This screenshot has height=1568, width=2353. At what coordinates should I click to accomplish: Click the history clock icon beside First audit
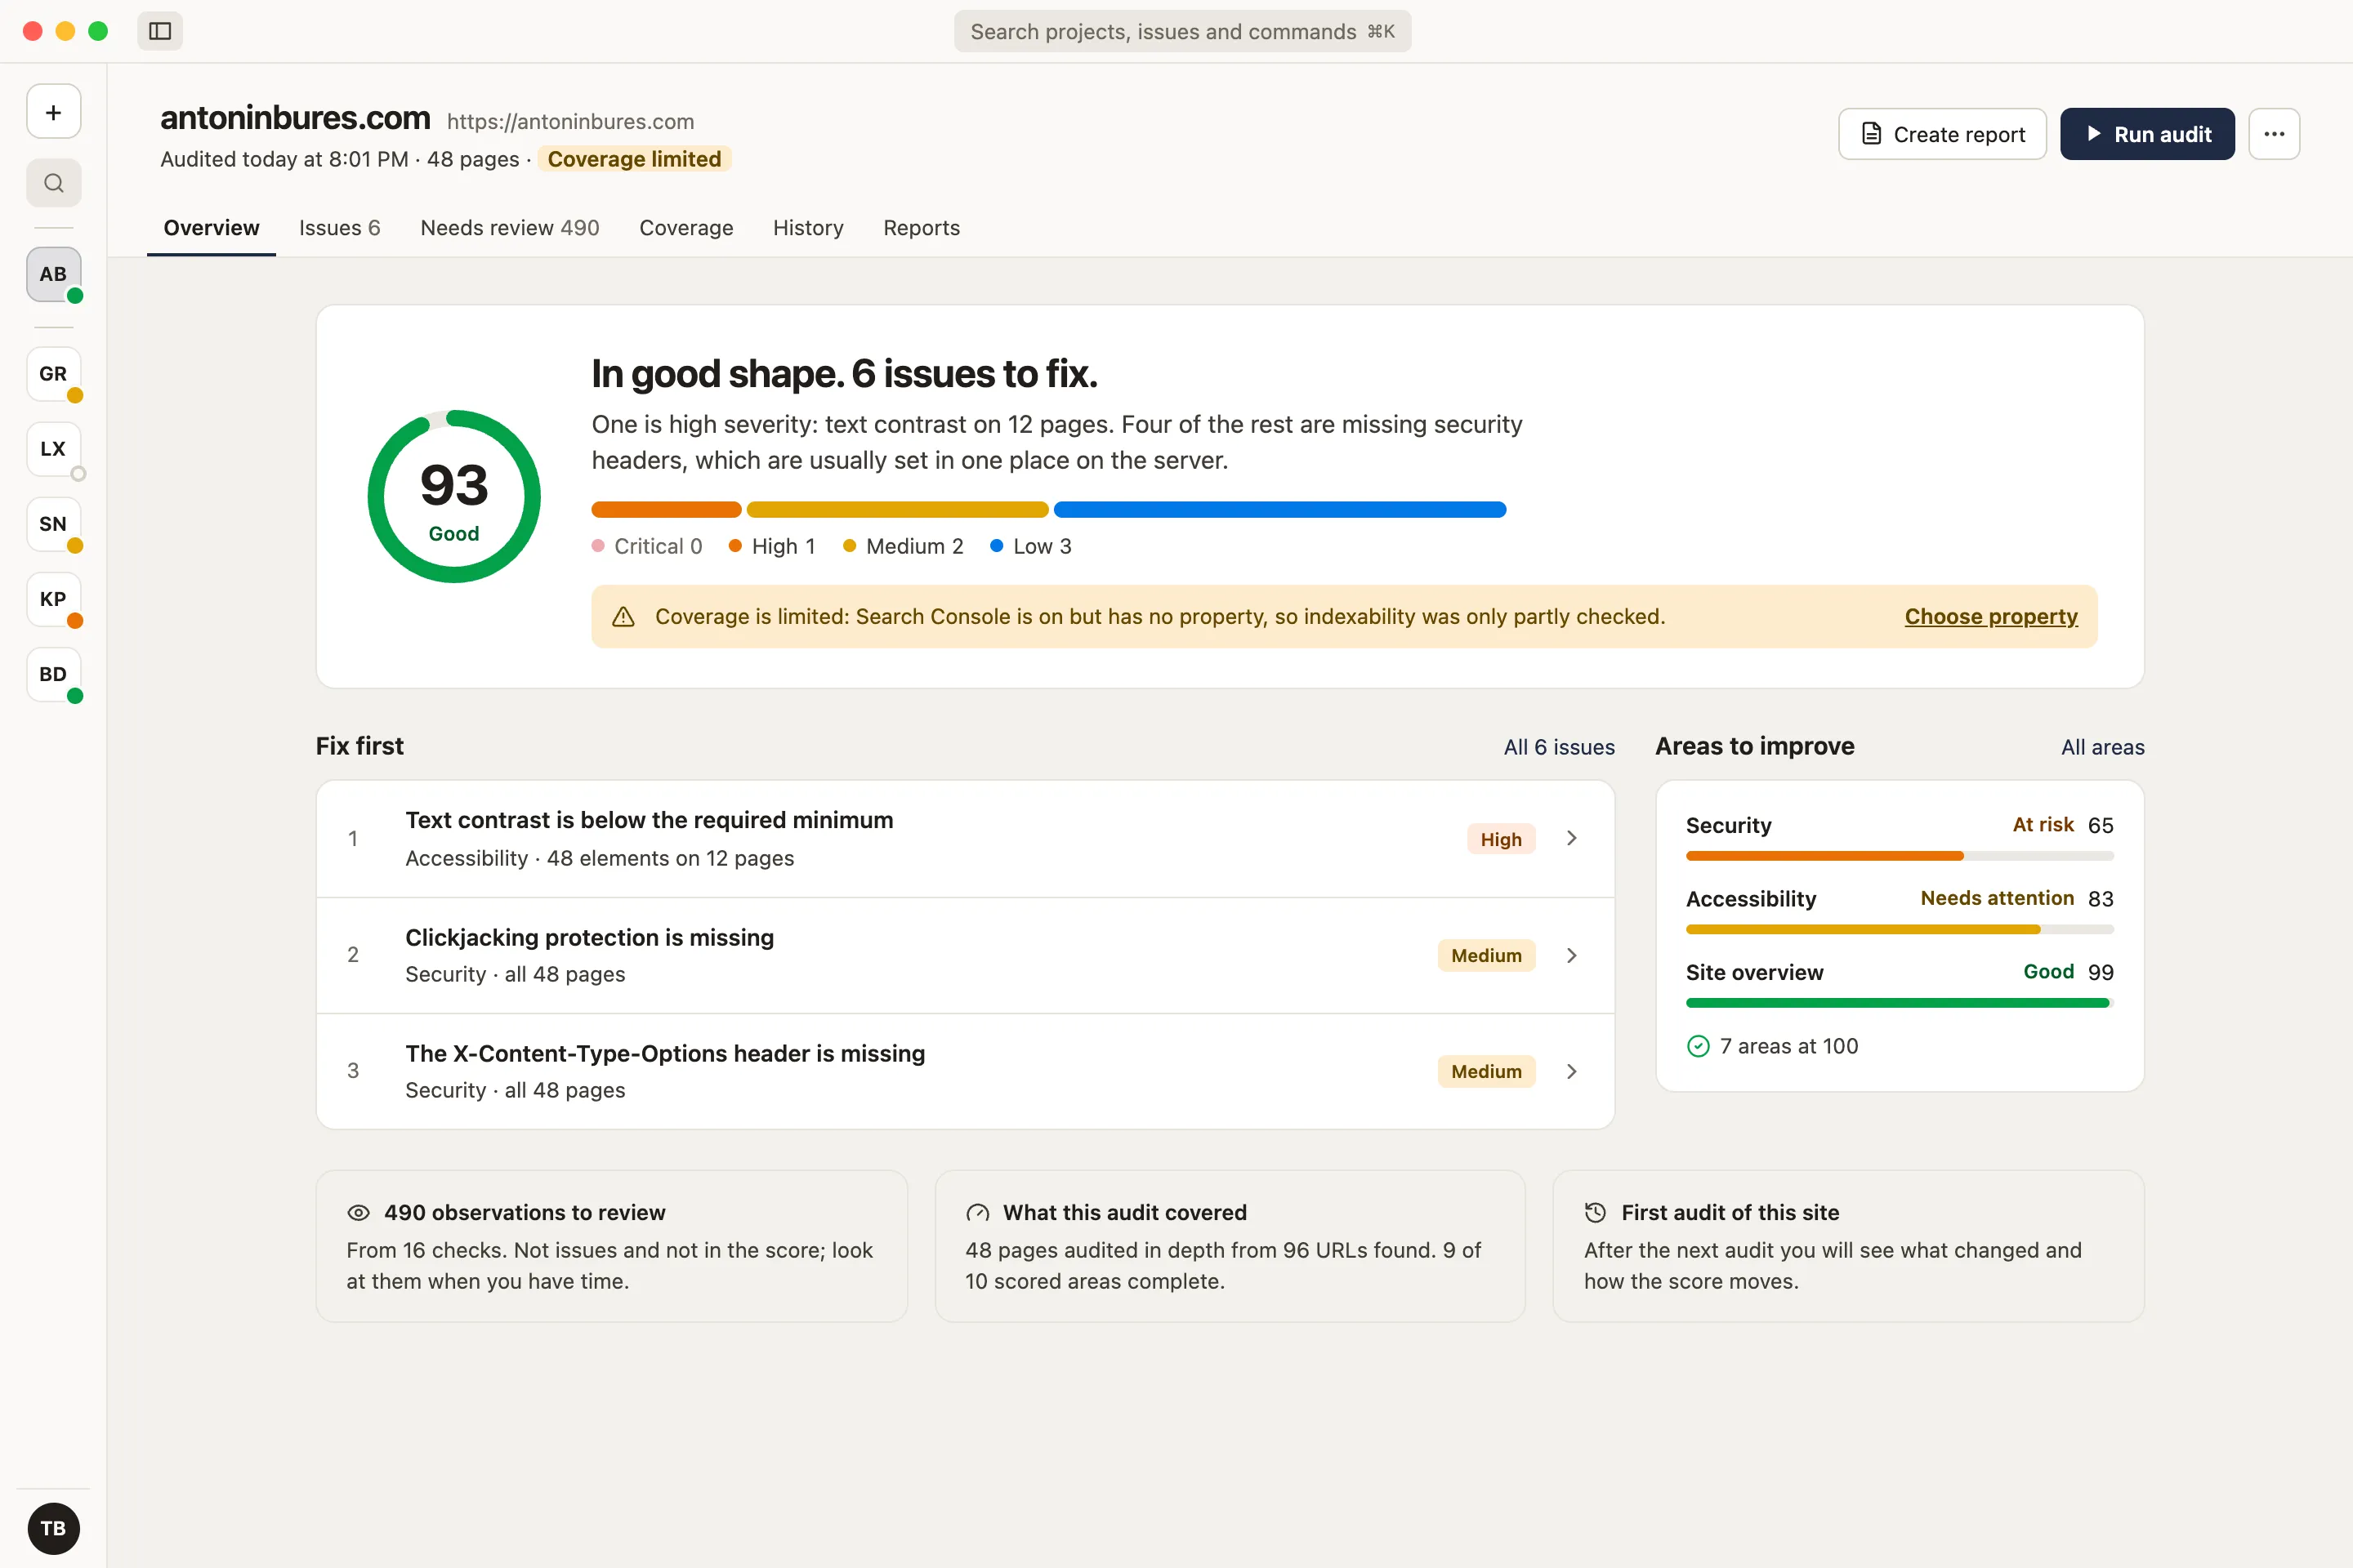click(x=1596, y=1213)
